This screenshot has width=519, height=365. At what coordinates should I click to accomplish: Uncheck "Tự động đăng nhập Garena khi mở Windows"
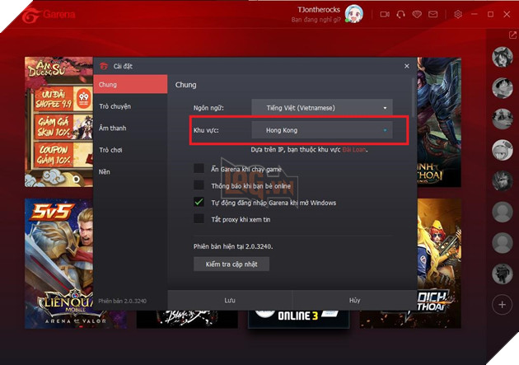pos(199,202)
